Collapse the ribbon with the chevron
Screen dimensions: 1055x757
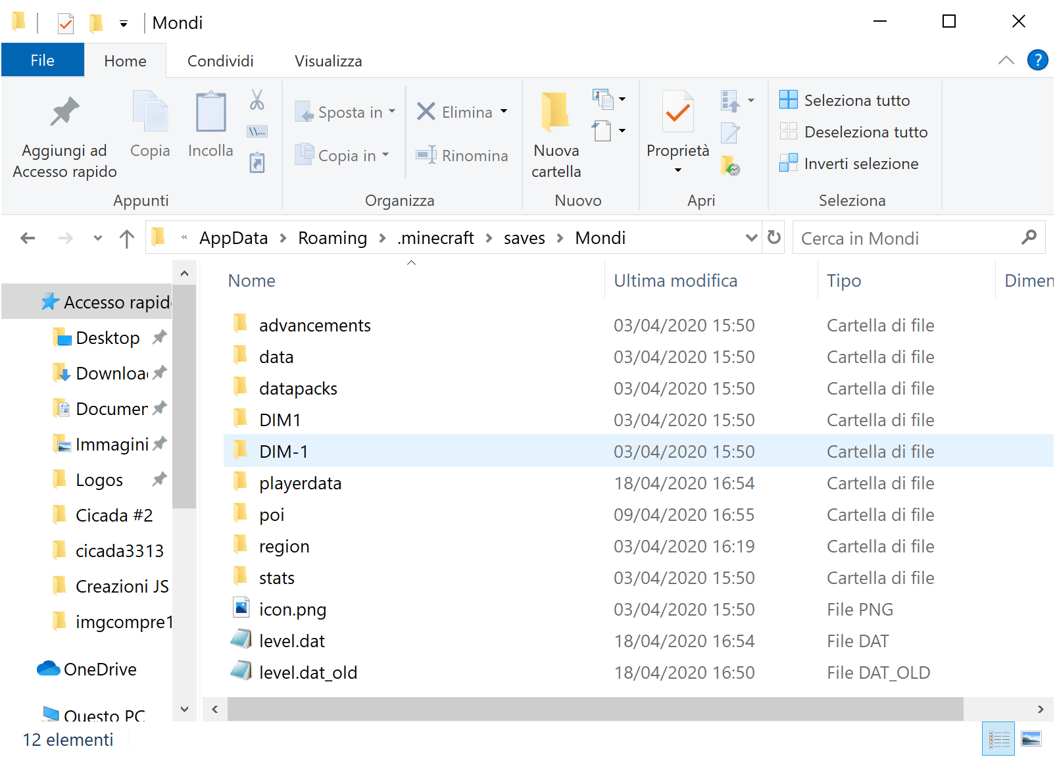pyautogui.click(x=1006, y=61)
